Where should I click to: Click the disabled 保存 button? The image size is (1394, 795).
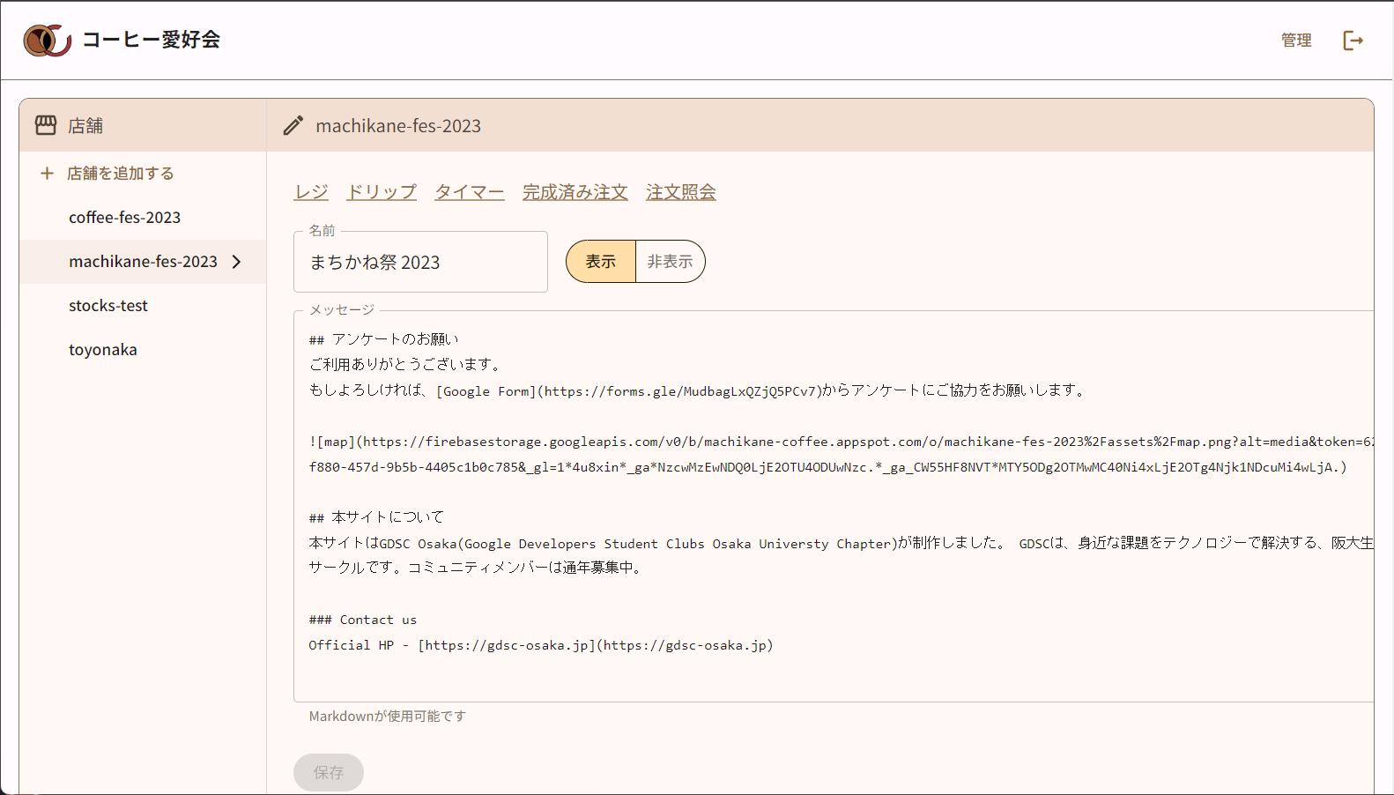329,772
